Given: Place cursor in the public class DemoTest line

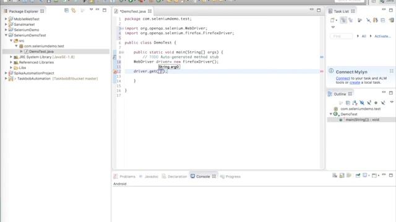Looking at the screenshot, I should [150, 43].
